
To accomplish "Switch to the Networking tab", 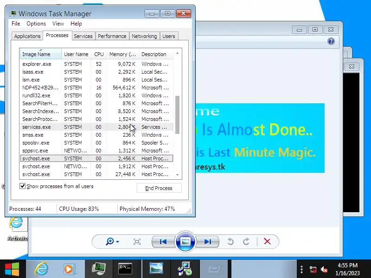I will (x=144, y=36).
